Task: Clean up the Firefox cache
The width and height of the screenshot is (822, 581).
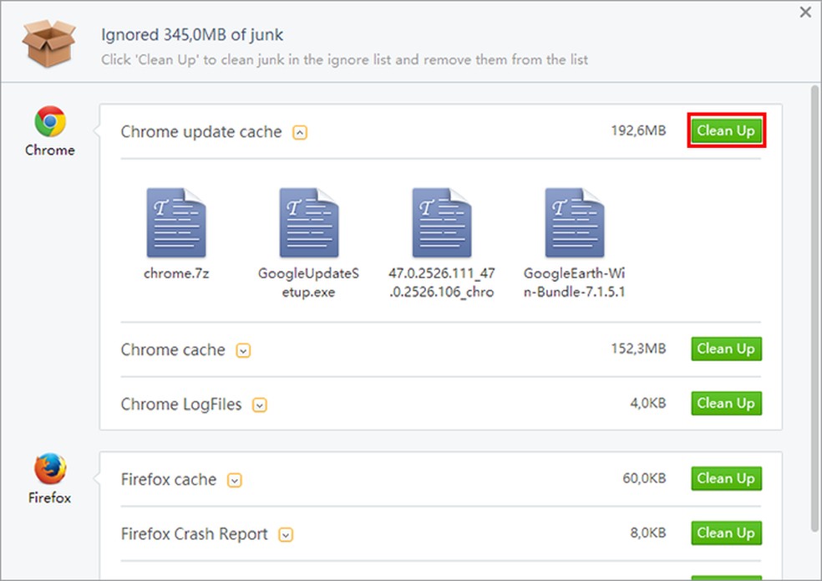Action: (726, 478)
